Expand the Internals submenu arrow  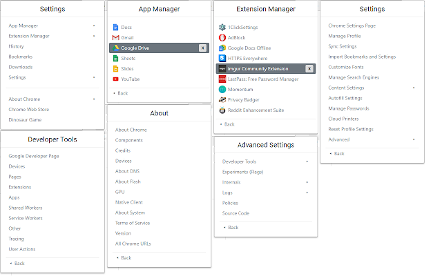[x=307, y=182]
